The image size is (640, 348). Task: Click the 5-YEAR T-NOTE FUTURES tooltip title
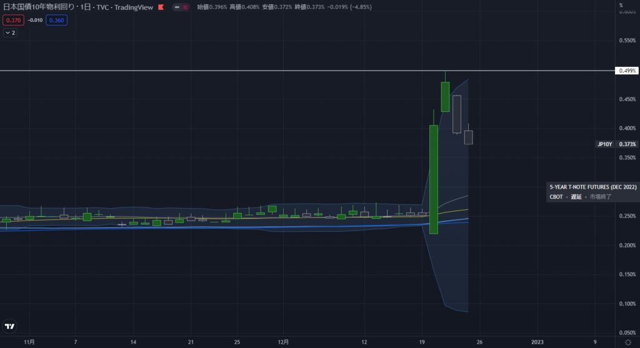click(592, 187)
